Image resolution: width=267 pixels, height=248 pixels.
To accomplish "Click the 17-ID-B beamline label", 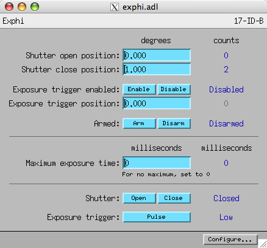I will [x=249, y=21].
